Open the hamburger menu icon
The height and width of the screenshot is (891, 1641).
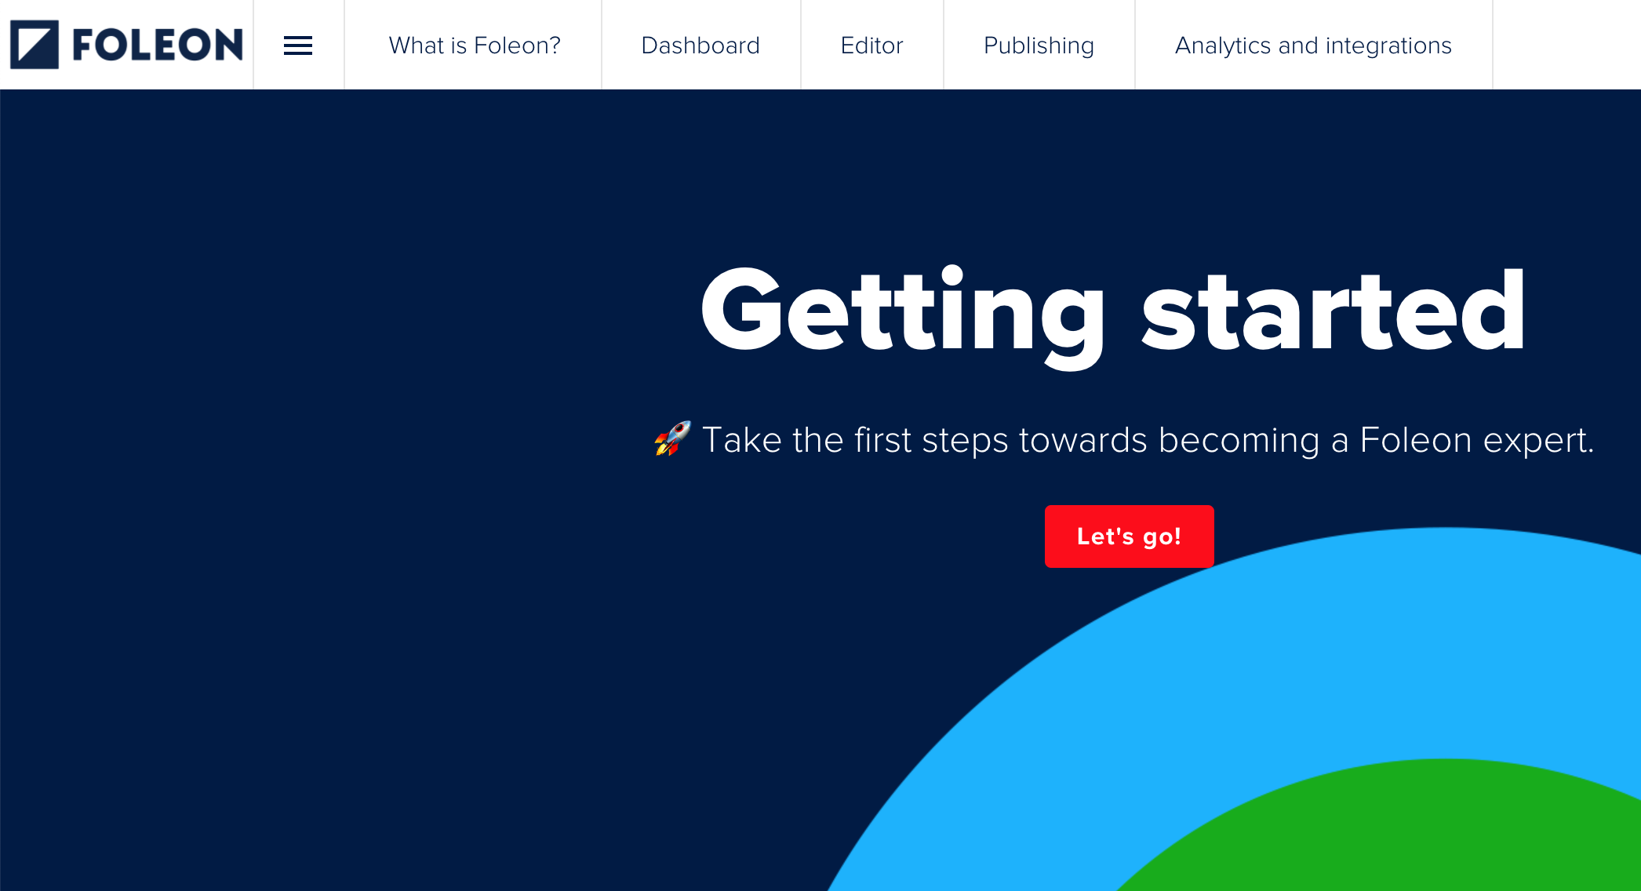coord(297,45)
